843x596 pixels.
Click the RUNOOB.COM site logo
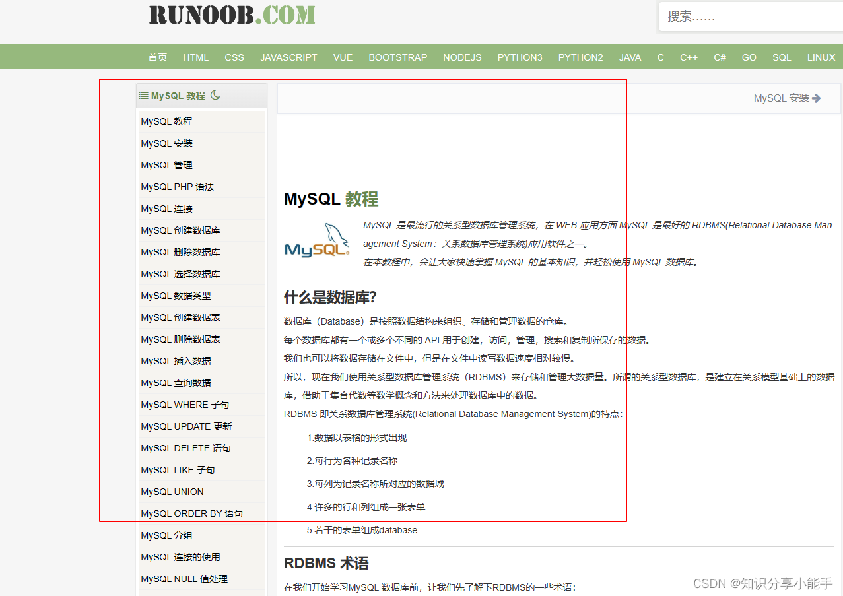pyautogui.click(x=232, y=15)
